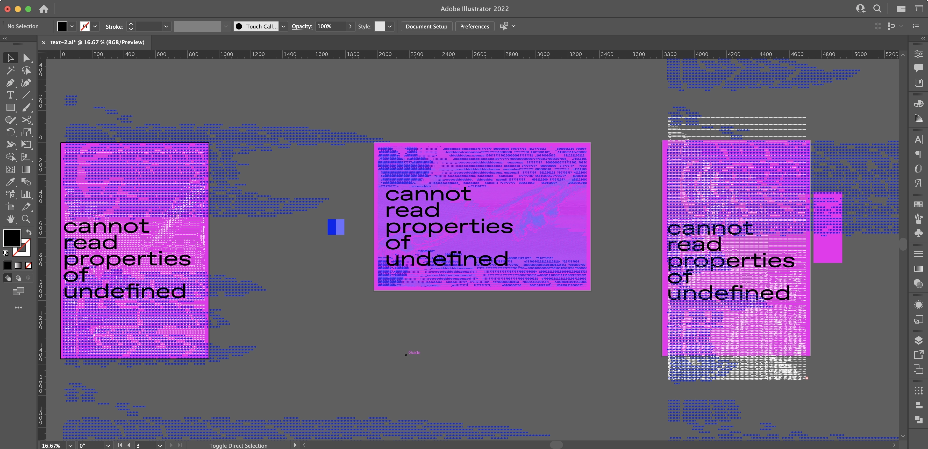Viewport: 928px width, 449px height.
Task: Go to the first artboard
Action: [x=120, y=445]
